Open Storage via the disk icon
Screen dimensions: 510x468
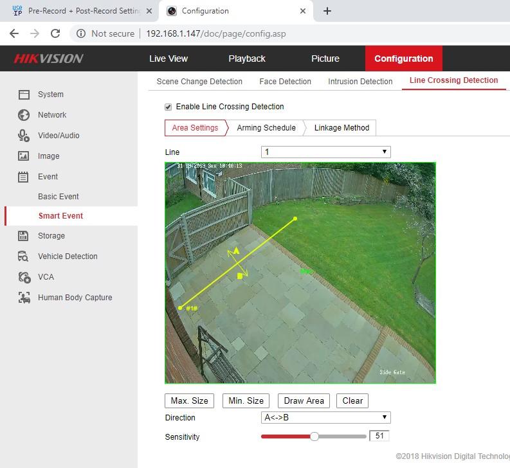point(24,236)
